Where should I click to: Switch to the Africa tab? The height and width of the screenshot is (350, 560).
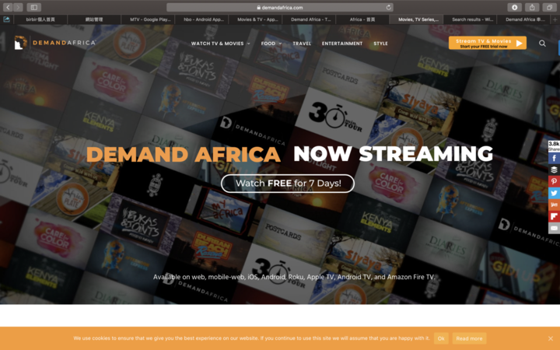tap(362, 19)
